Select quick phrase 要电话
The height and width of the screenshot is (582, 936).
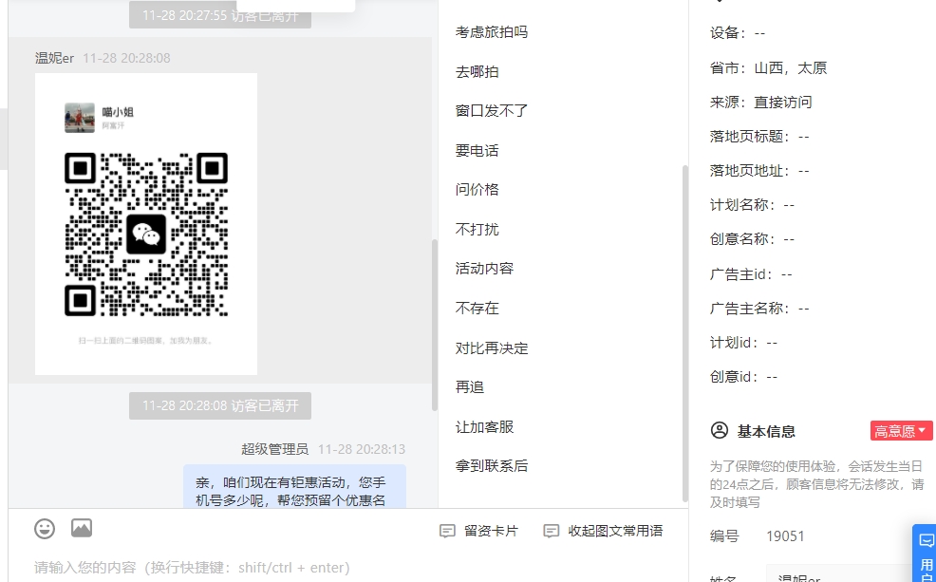click(x=477, y=150)
